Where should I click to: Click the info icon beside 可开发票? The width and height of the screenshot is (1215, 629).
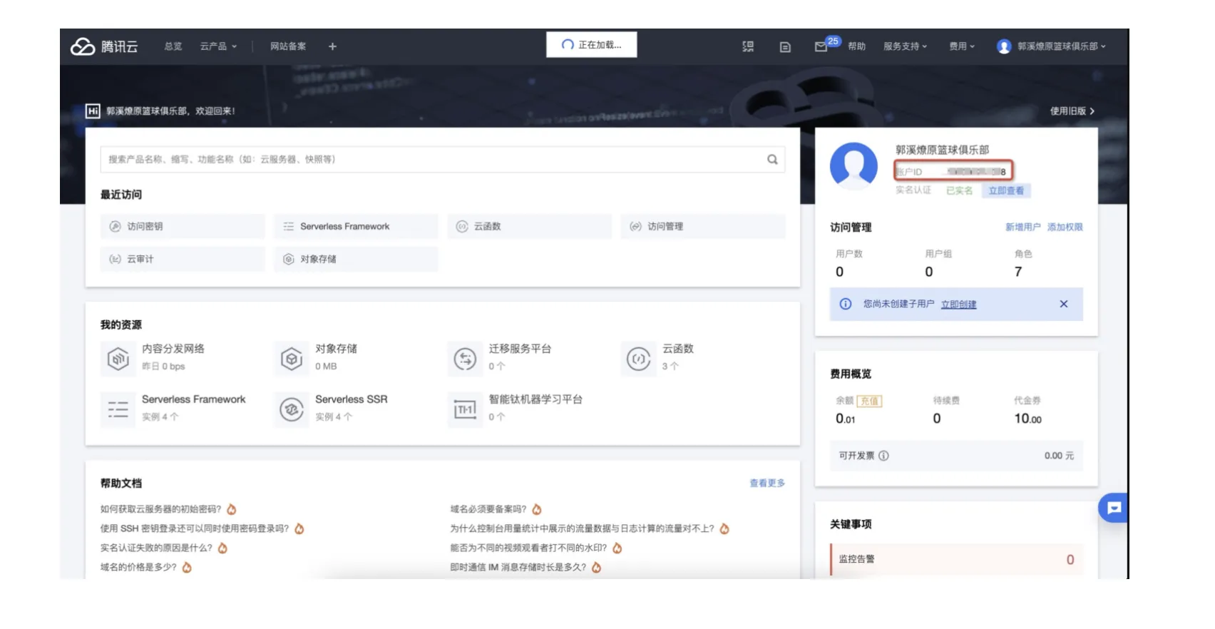pos(883,456)
